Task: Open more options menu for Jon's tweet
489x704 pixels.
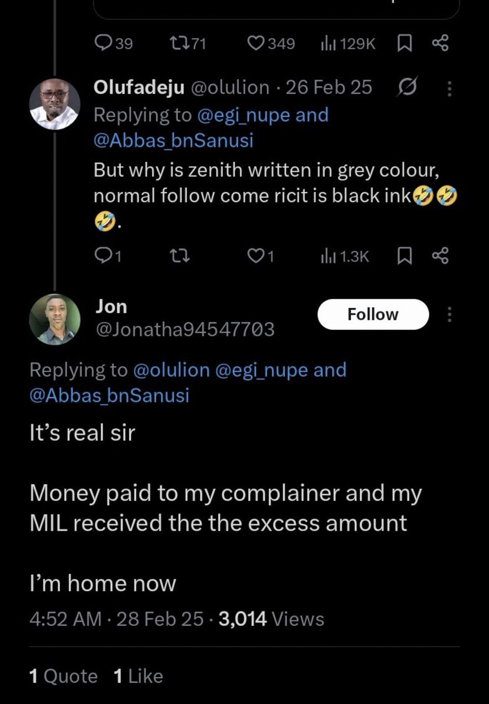Action: tap(450, 315)
